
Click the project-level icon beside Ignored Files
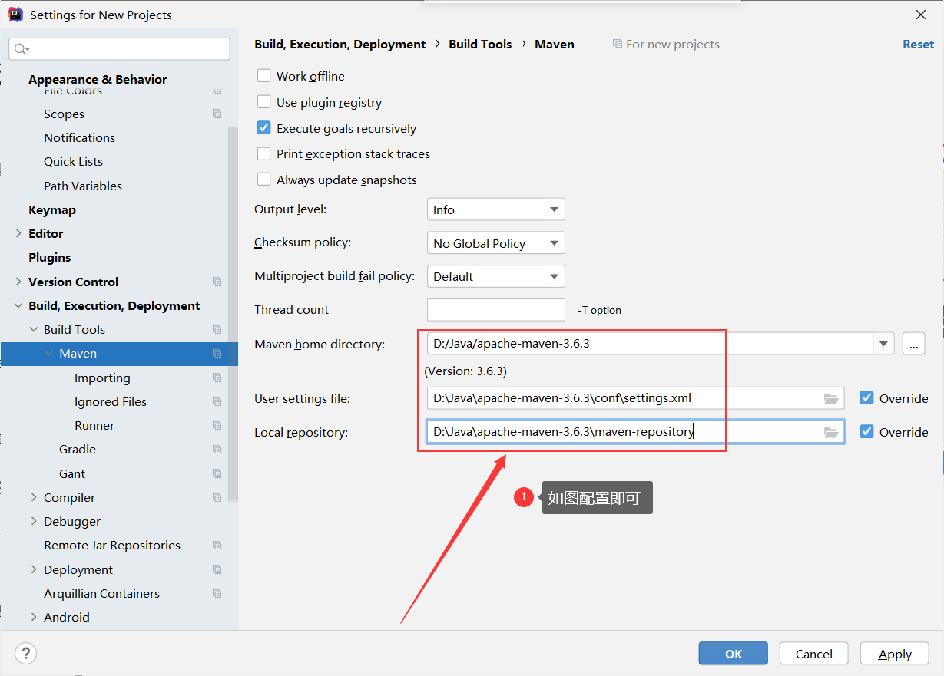(217, 401)
